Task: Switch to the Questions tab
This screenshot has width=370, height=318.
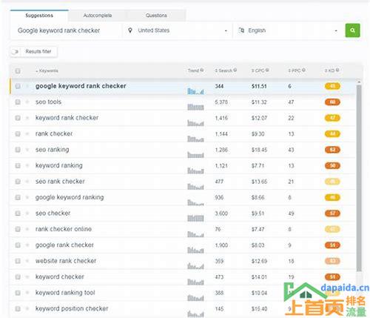Action: pos(156,16)
